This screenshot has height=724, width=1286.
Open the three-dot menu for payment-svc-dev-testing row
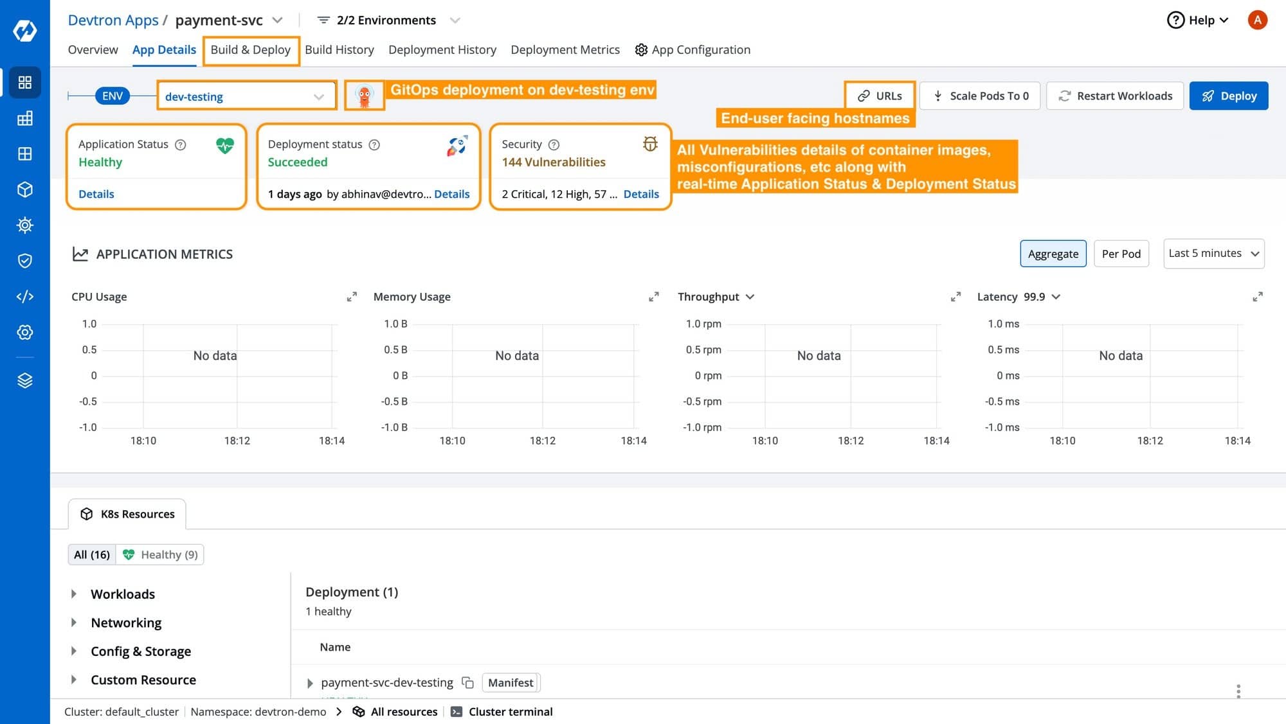1238,691
